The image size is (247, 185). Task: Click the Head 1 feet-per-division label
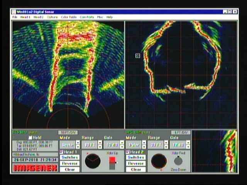pyautogui.click(x=68, y=133)
